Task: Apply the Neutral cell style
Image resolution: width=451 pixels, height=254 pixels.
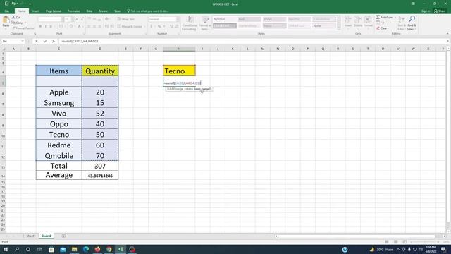Action: [x=299, y=19]
